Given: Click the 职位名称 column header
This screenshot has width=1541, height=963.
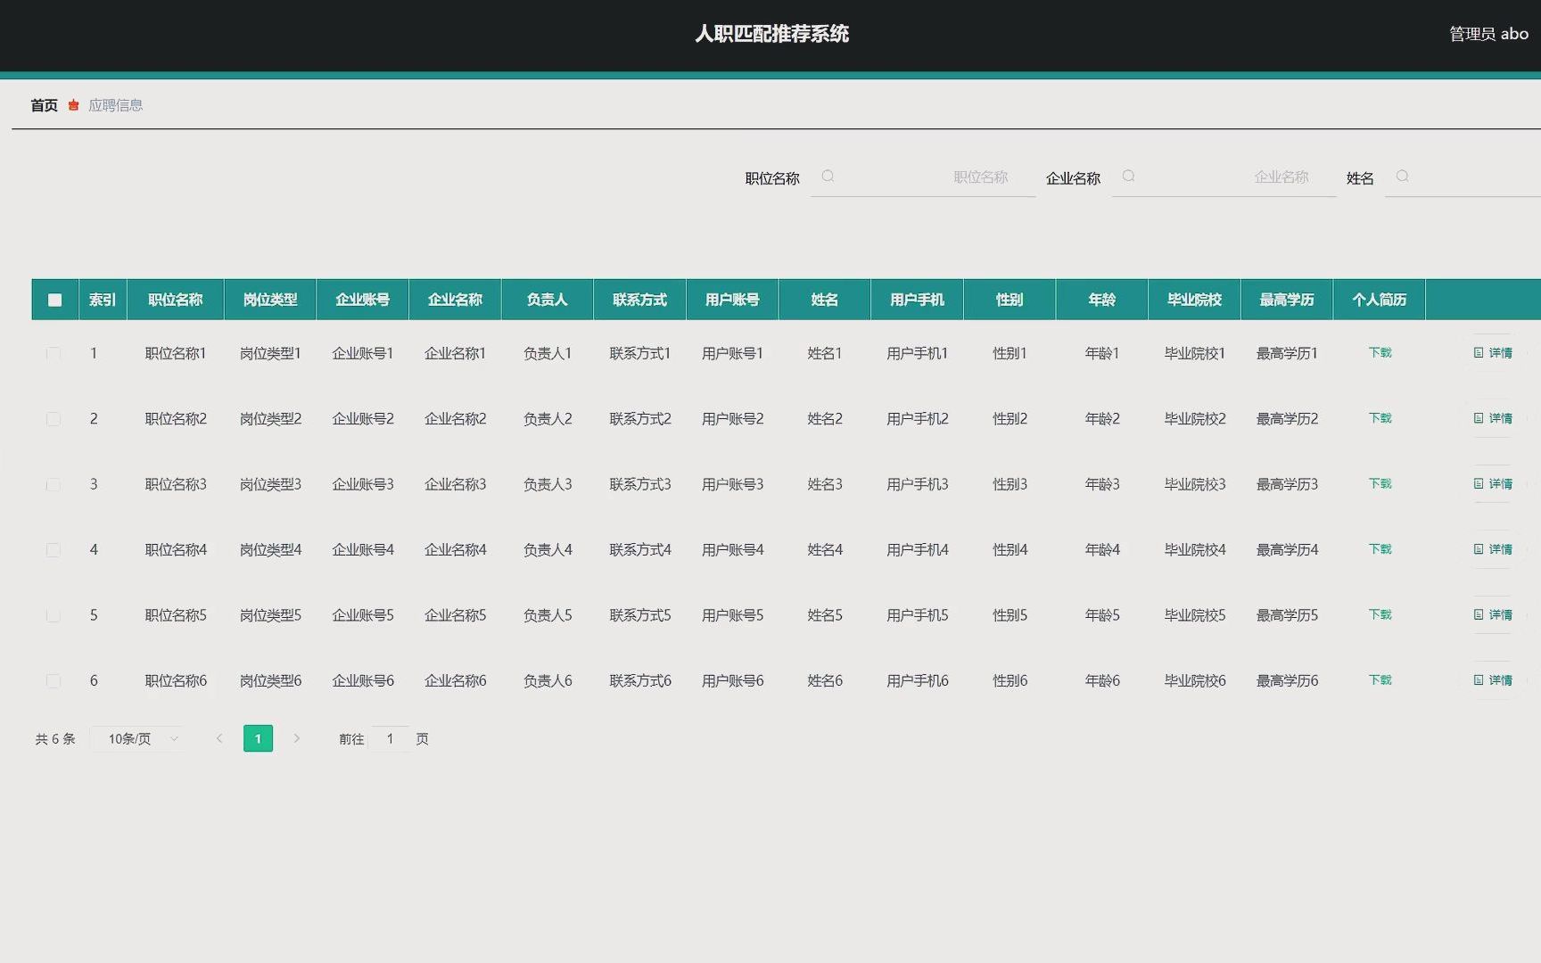Looking at the screenshot, I should (176, 300).
